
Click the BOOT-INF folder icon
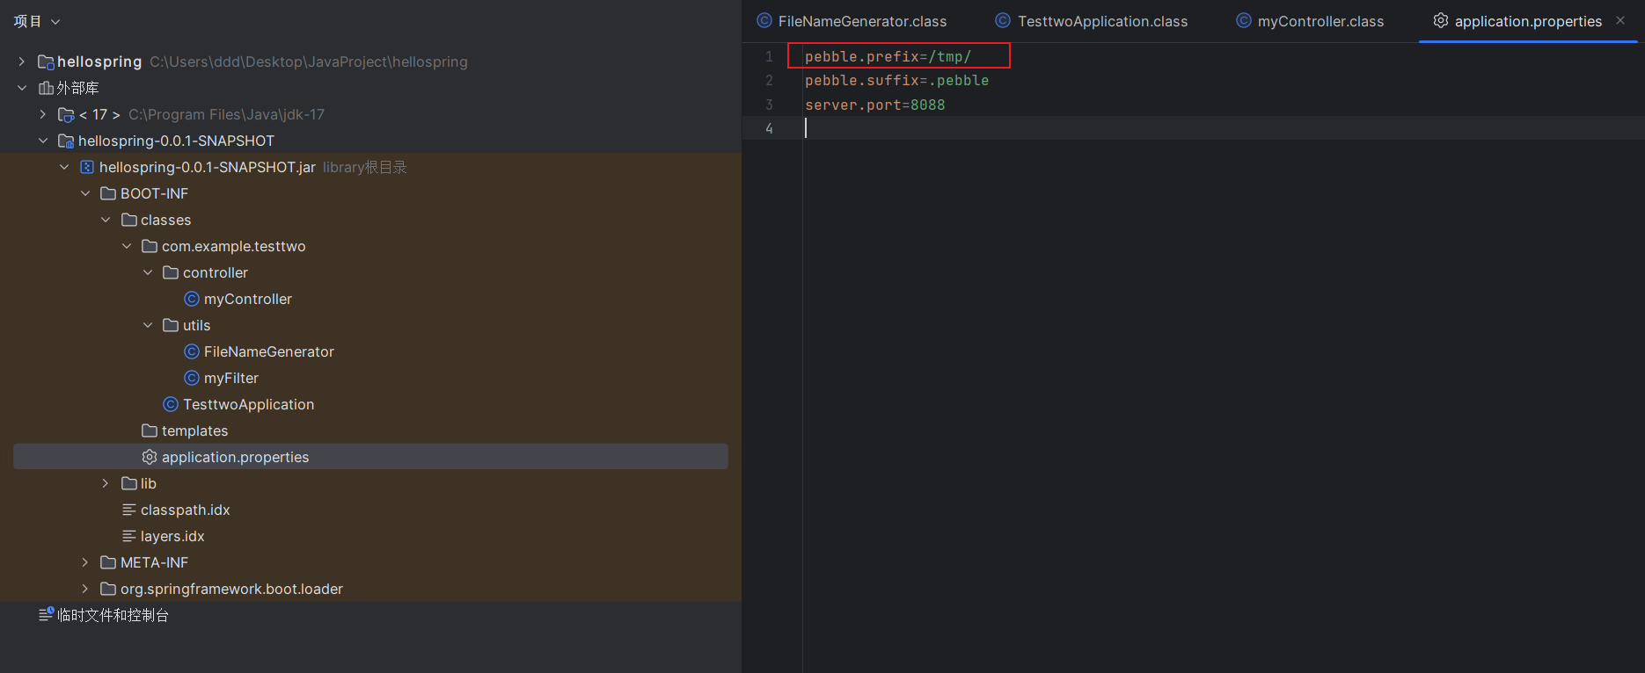pyautogui.click(x=108, y=193)
